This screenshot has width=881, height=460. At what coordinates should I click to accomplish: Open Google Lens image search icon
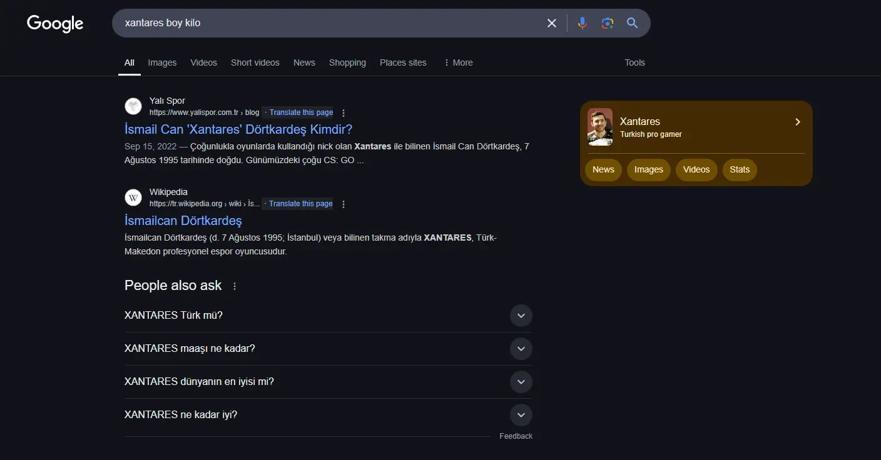[x=607, y=23]
